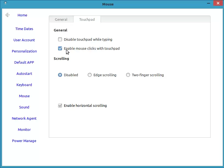Select Mouse in the sidebar
The image size is (224, 168).
point(24,96)
